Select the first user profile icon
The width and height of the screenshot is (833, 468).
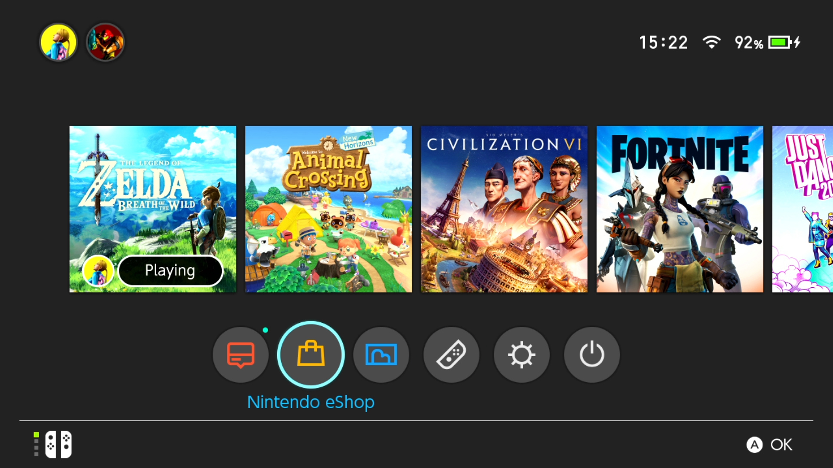pos(58,42)
